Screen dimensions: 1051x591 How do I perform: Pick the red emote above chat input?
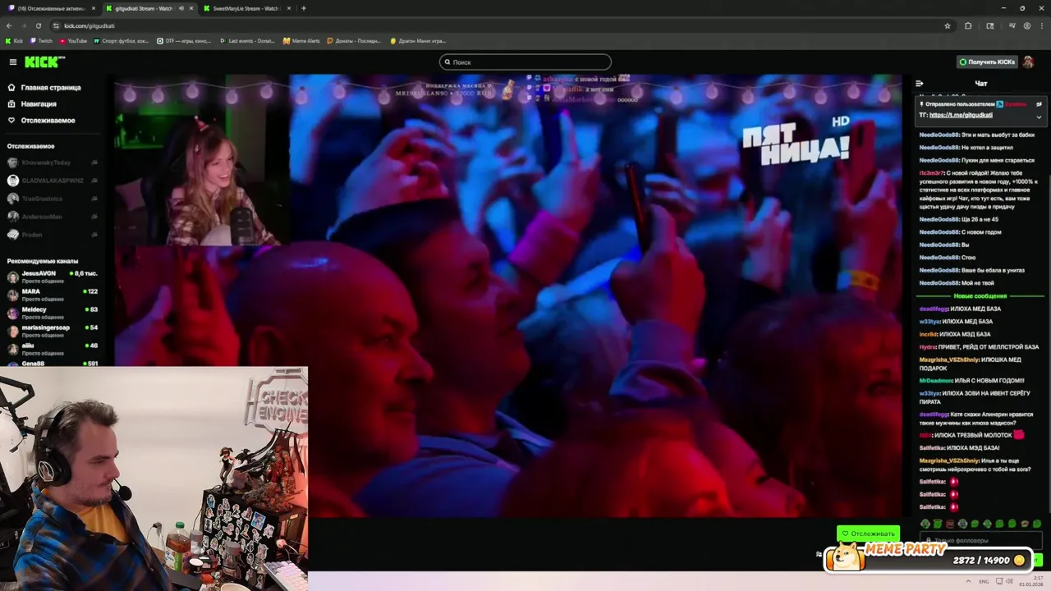click(x=950, y=524)
